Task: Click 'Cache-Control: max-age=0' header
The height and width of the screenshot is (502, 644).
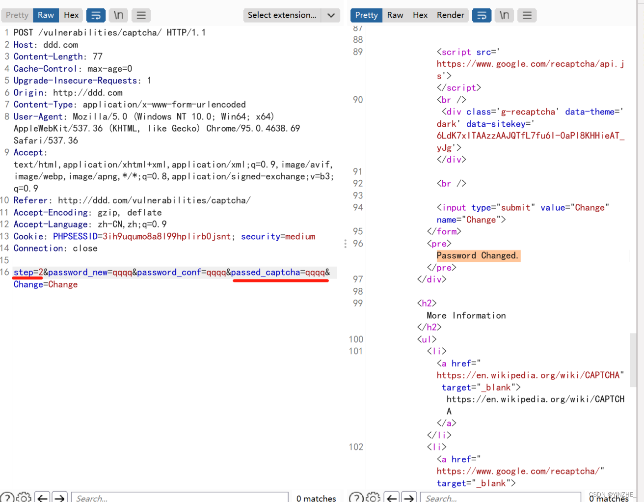Action: pyautogui.click(x=73, y=69)
